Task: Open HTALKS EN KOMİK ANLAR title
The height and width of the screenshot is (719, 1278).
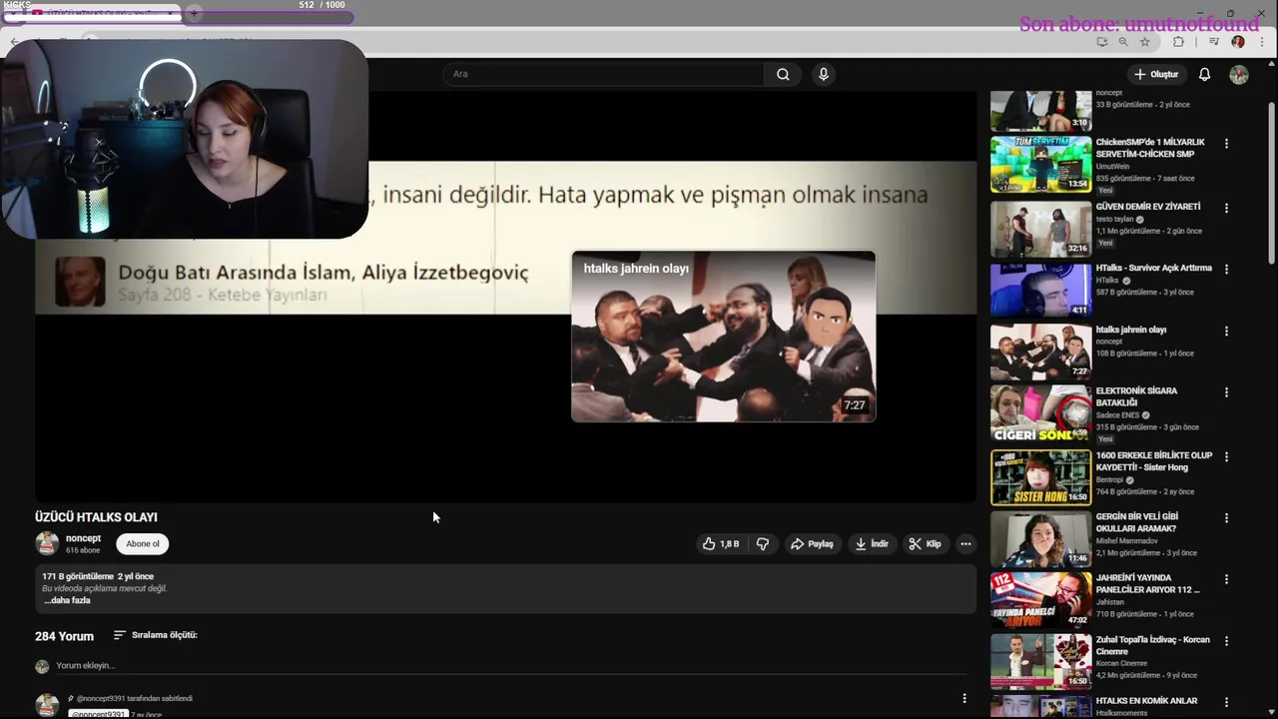Action: point(1146,701)
